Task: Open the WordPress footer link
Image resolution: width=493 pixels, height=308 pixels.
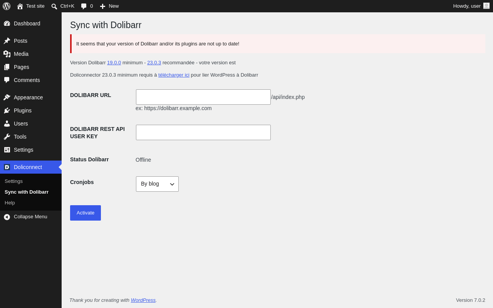Action: (x=143, y=300)
